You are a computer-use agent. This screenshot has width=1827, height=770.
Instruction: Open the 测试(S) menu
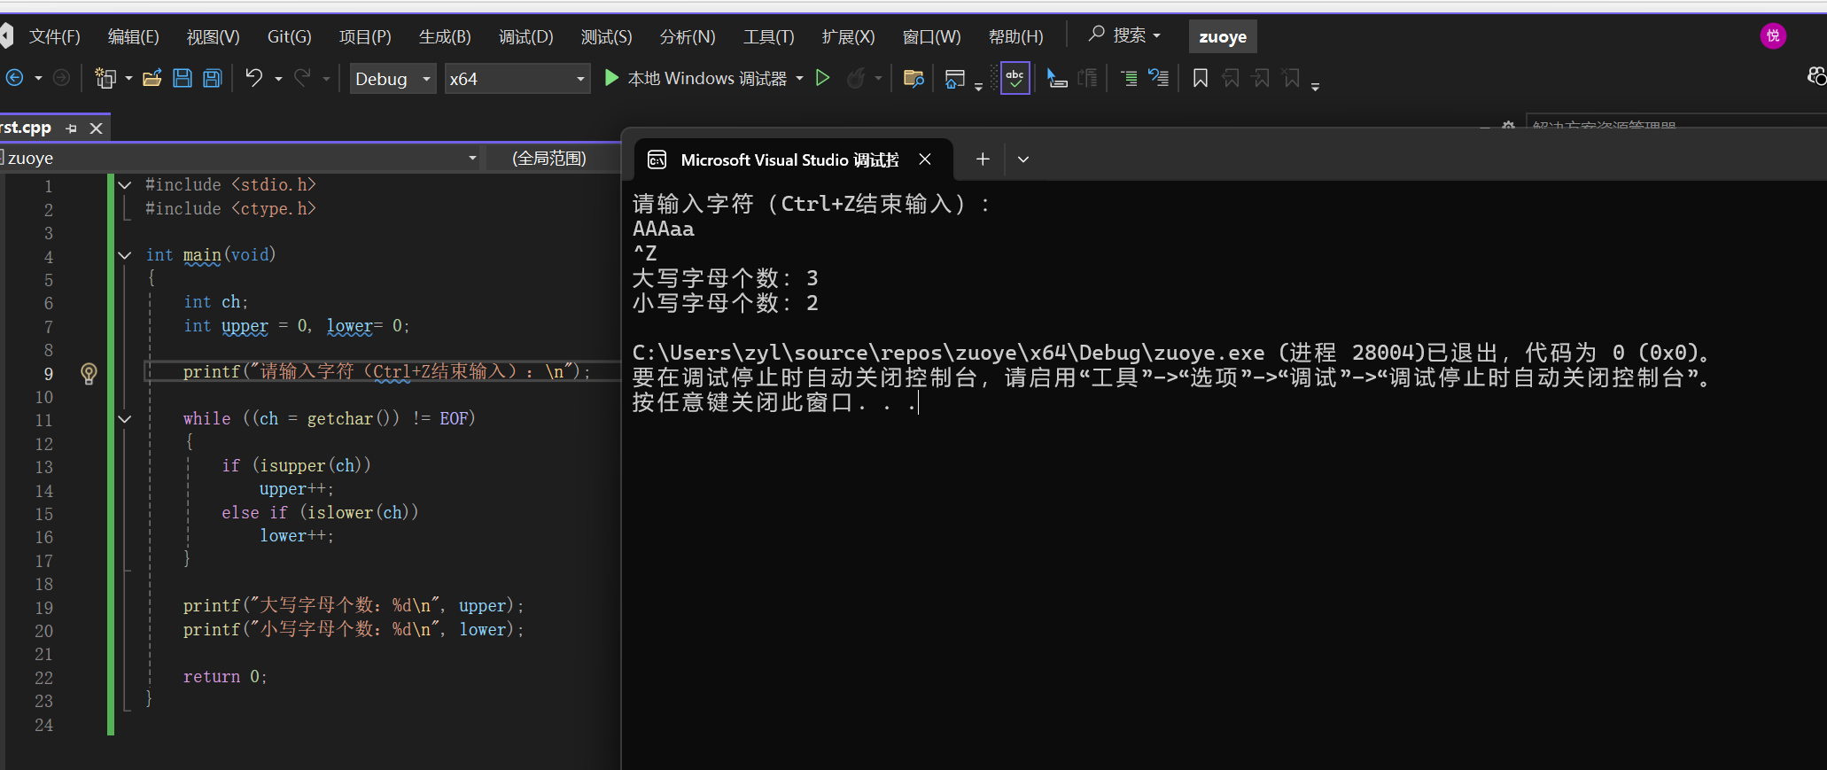point(606,36)
